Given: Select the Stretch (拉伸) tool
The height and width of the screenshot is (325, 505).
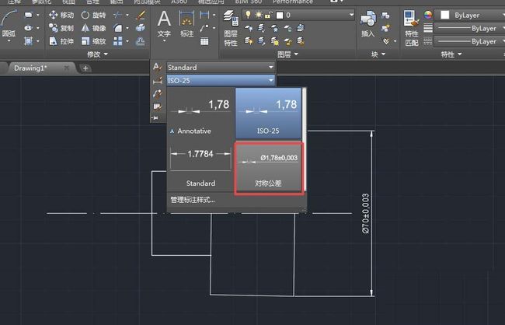Looking at the screenshot, I should 61,41.
